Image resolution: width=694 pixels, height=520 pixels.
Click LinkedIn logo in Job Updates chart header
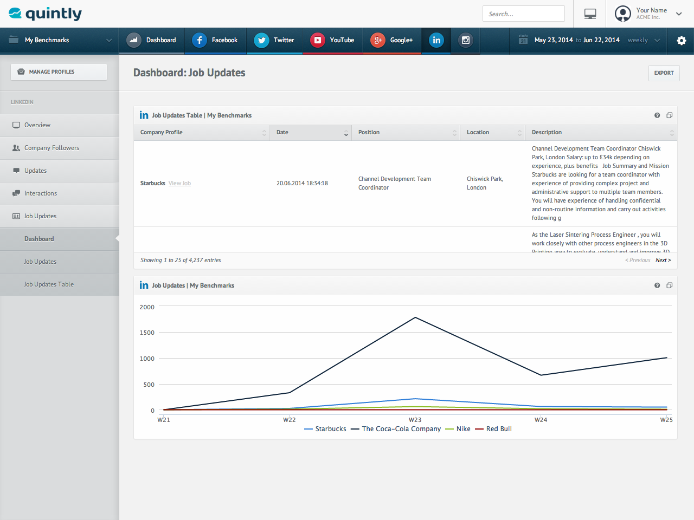point(144,285)
